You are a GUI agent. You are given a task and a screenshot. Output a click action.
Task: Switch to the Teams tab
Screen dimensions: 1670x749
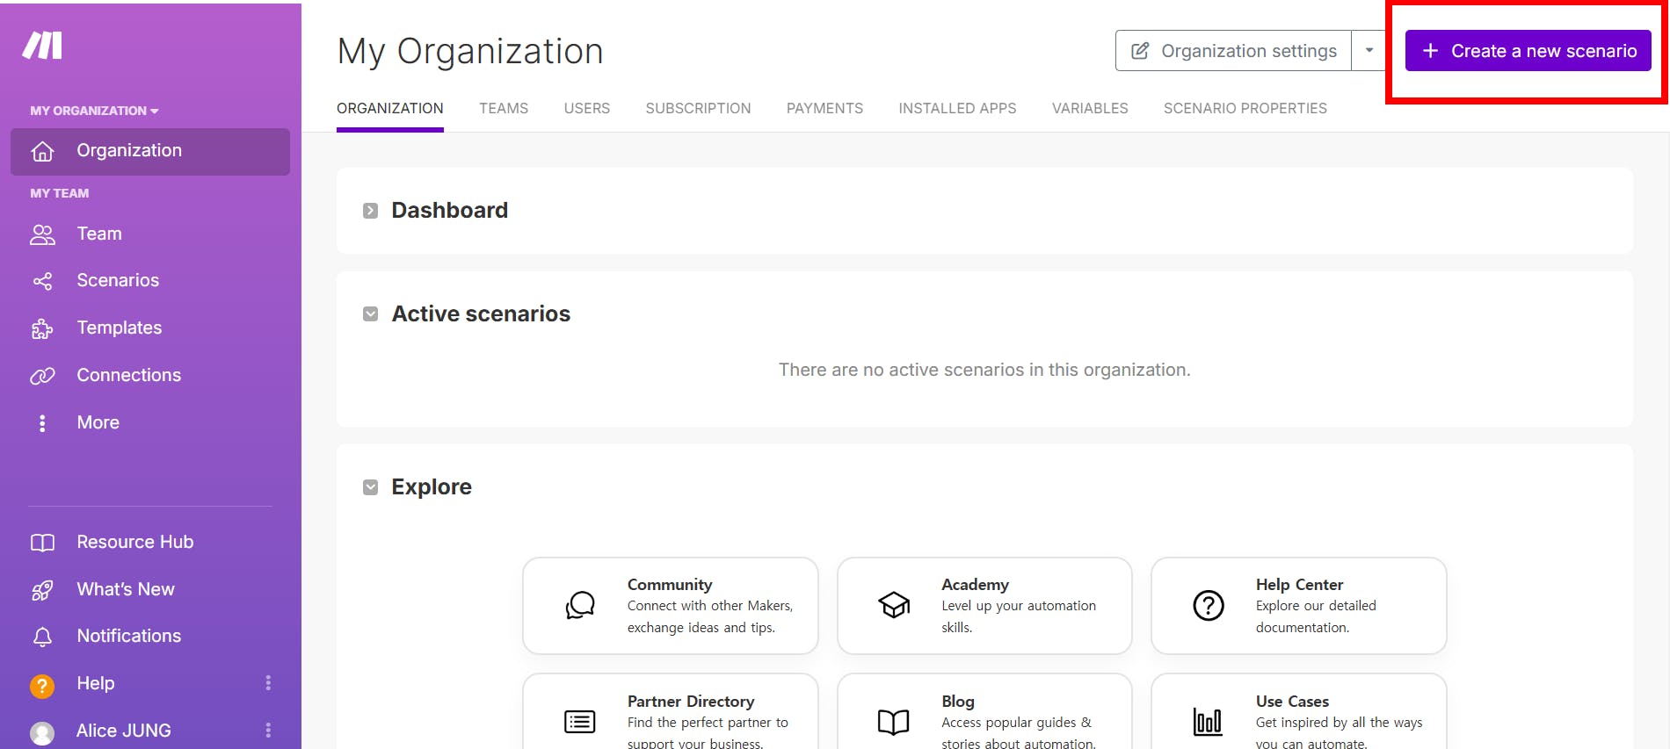tap(504, 108)
